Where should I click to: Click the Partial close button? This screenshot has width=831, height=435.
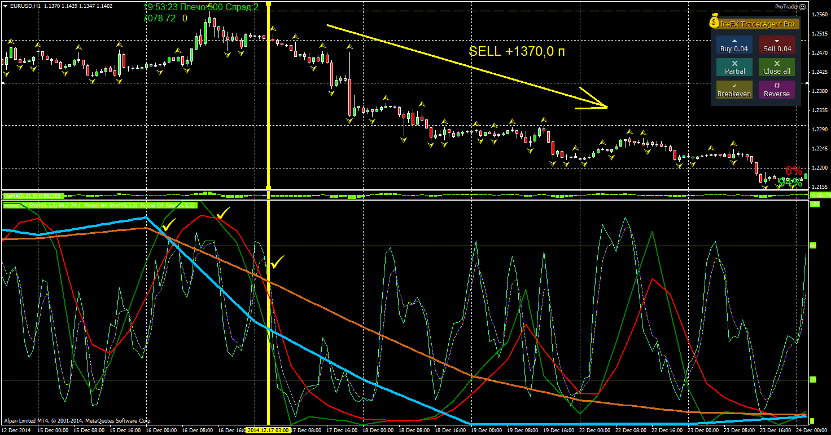tap(734, 67)
